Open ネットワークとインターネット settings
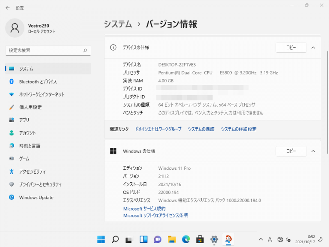Image resolution: width=329 pixels, height=247 pixels. pyautogui.click(x=42, y=94)
